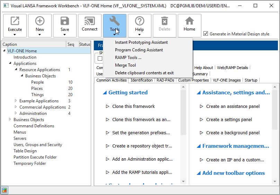
Task: Open Create a settings panel activity
Action: [x=229, y=120]
